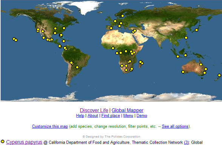Open the Cyperus papyrus species link
Image resolution: width=222 pixels, height=145 pixels.
tap(24, 142)
